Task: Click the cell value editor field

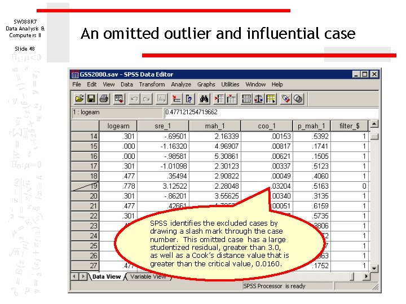Action: click(271, 113)
